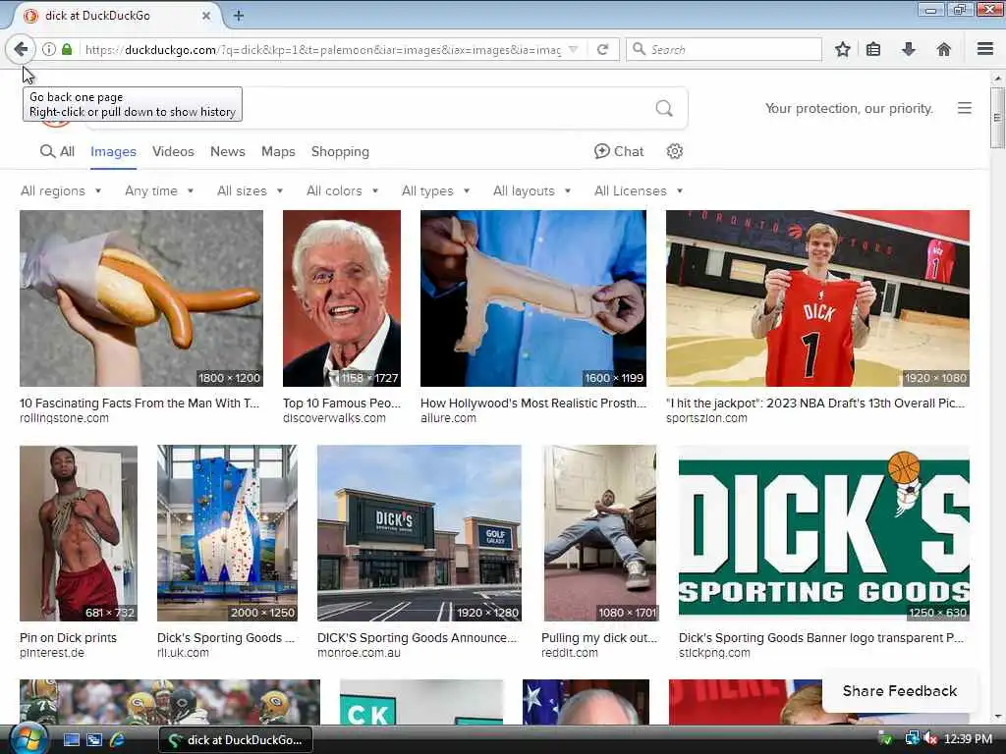Open the browser hamburger menu
1006x754 pixels.
tap(985, 49)
